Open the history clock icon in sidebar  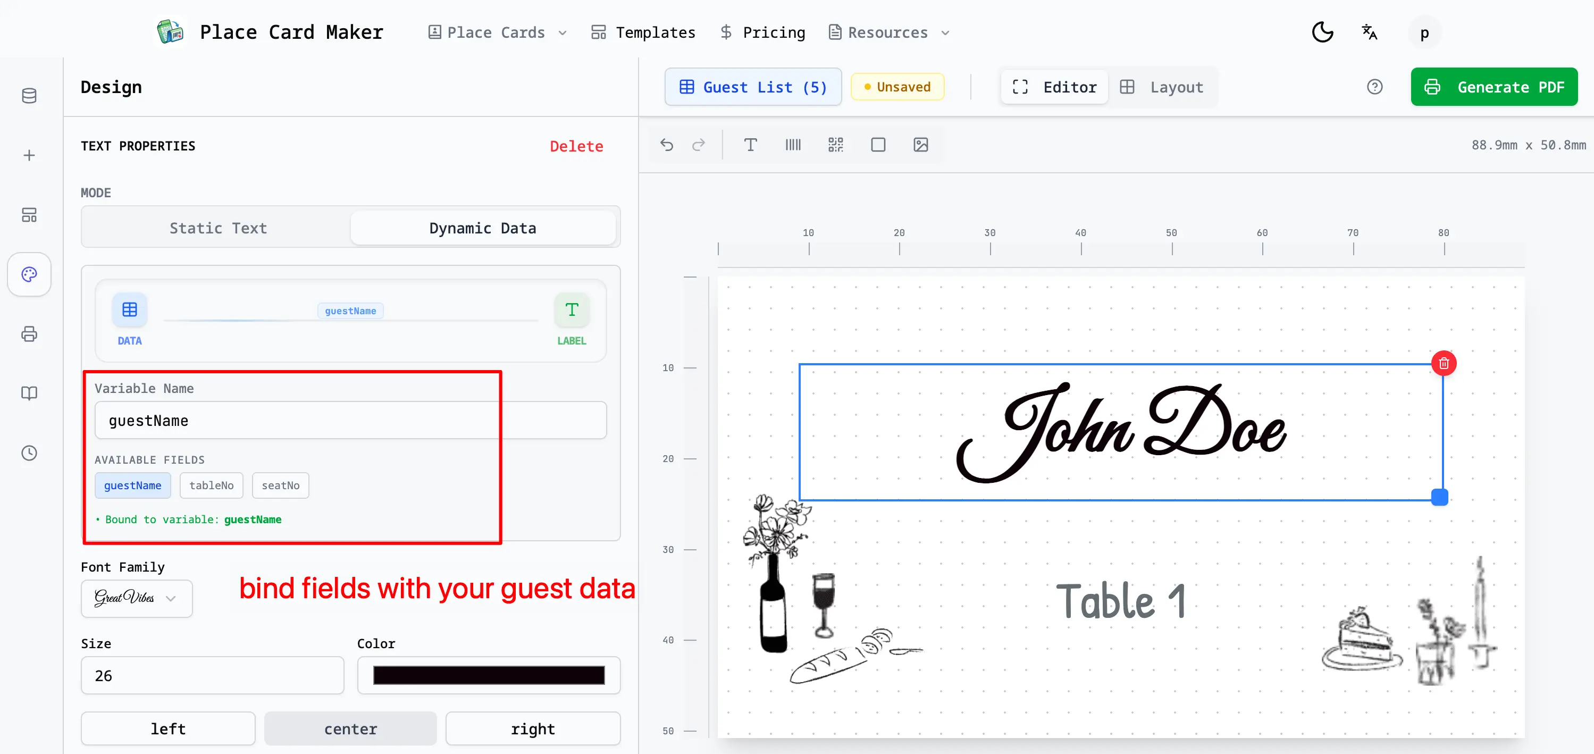29,453
